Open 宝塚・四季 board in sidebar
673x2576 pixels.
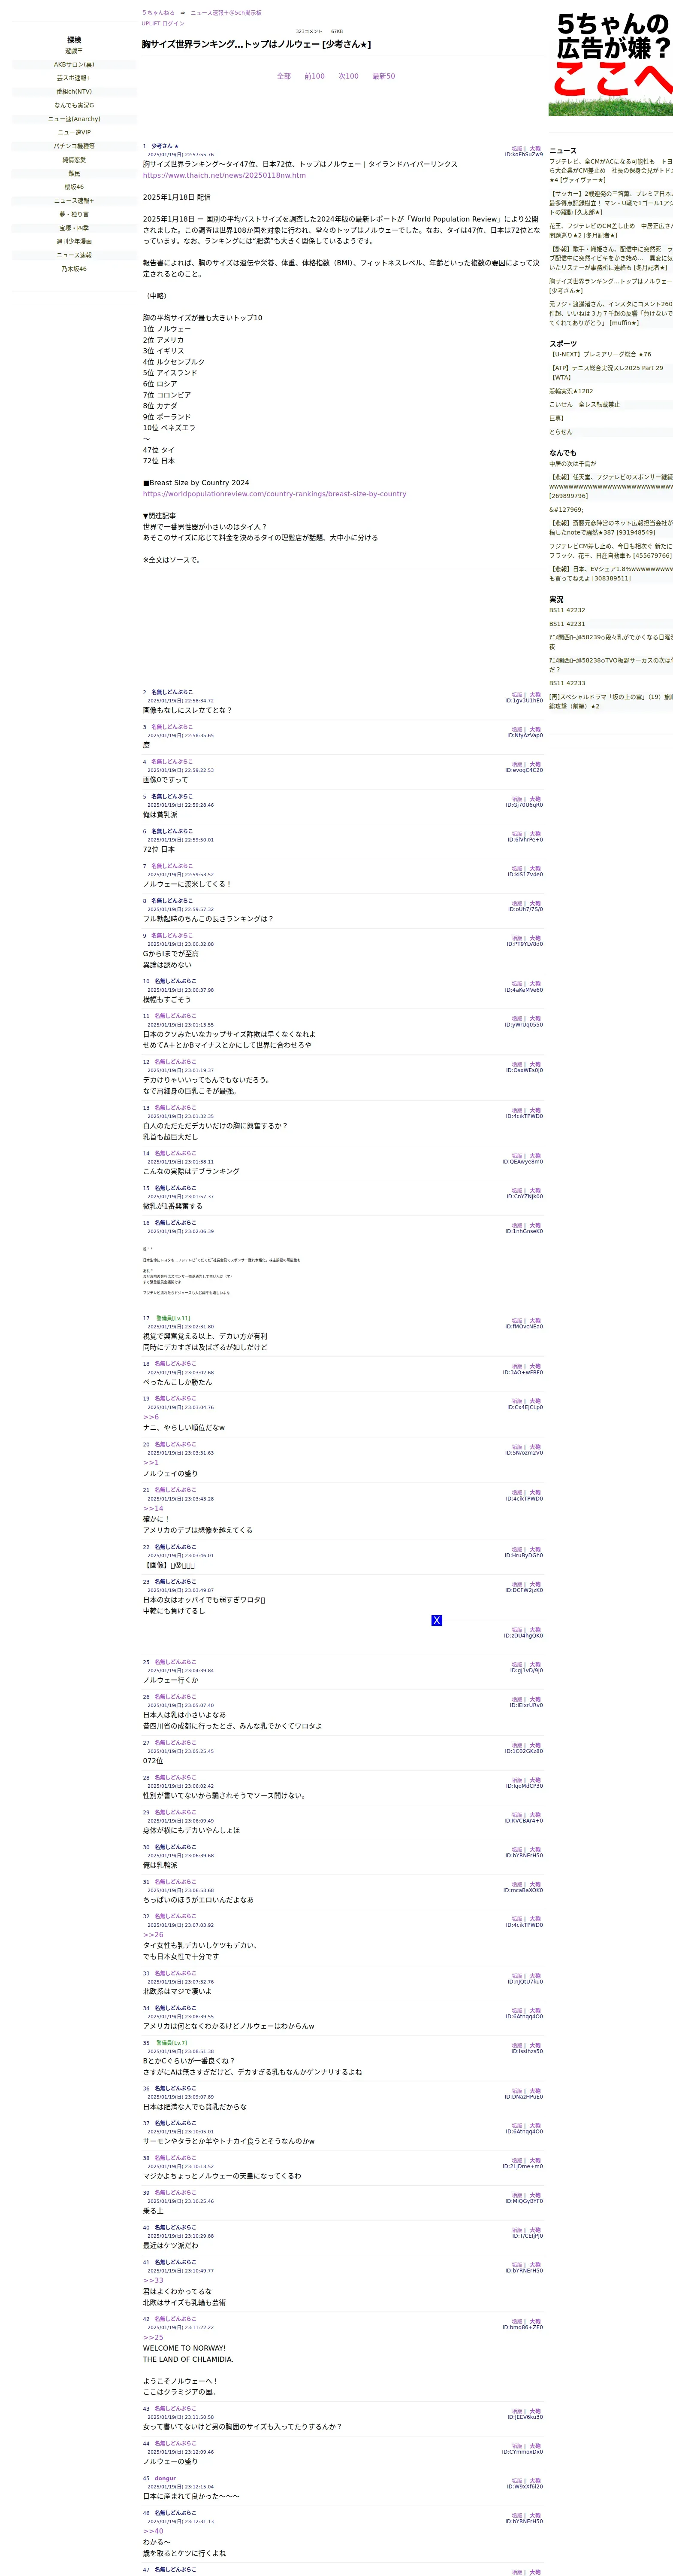tap(74, 228)
